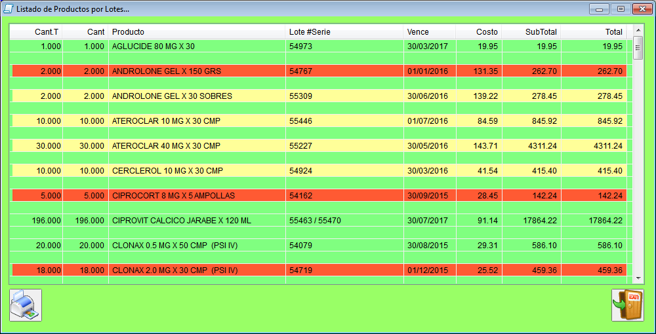Select CIPROVIT CALCICO JARABE X 120 ML
Screen dimensions: 656x334
(182, 221)
